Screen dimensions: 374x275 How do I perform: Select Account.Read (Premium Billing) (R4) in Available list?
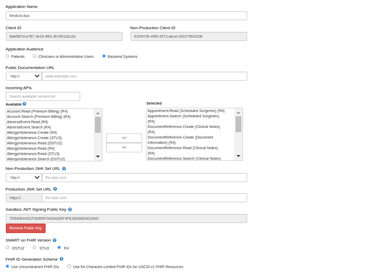coord(37,111)
